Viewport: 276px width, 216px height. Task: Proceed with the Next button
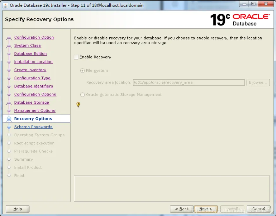pos(206,209)
